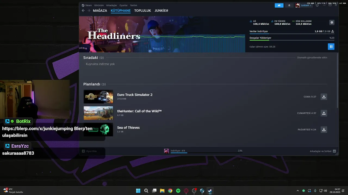Show hidden system tray icons
The height and width of the screenshot is (195, 348).
click(298, 191)
